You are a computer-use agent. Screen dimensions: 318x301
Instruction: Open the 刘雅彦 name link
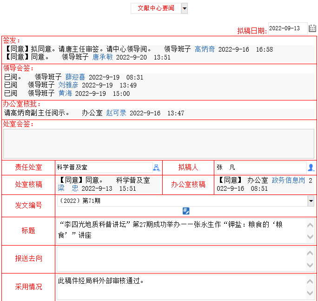pyautogui.click(x=68, y=85)
